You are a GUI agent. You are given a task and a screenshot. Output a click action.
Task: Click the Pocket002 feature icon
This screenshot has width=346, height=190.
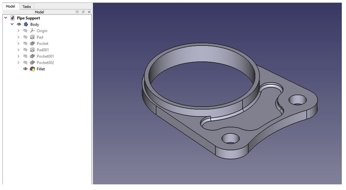point(32,63)
